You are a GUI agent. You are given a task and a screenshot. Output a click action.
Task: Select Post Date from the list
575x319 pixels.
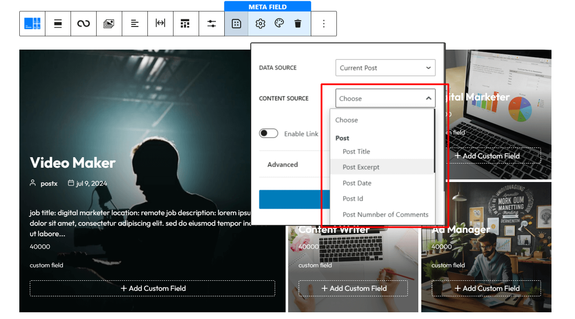[357, 183]
